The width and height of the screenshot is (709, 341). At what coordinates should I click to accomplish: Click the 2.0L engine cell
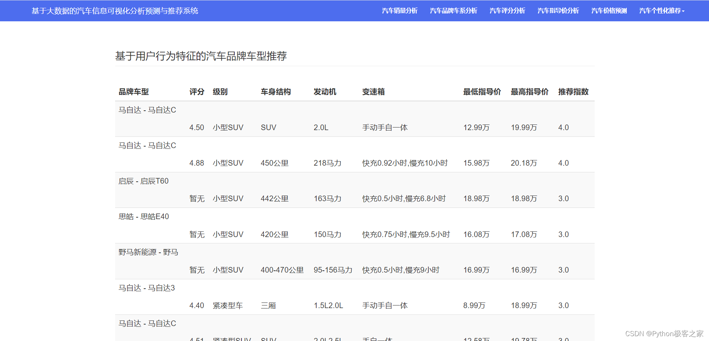321,128
